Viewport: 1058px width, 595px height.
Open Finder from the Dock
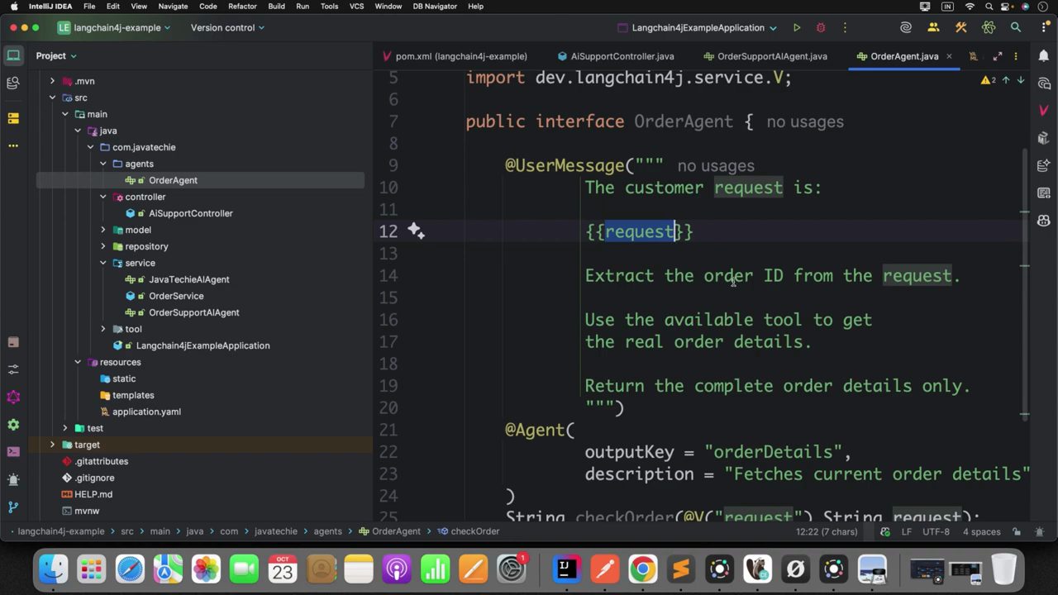coord(53,569)
